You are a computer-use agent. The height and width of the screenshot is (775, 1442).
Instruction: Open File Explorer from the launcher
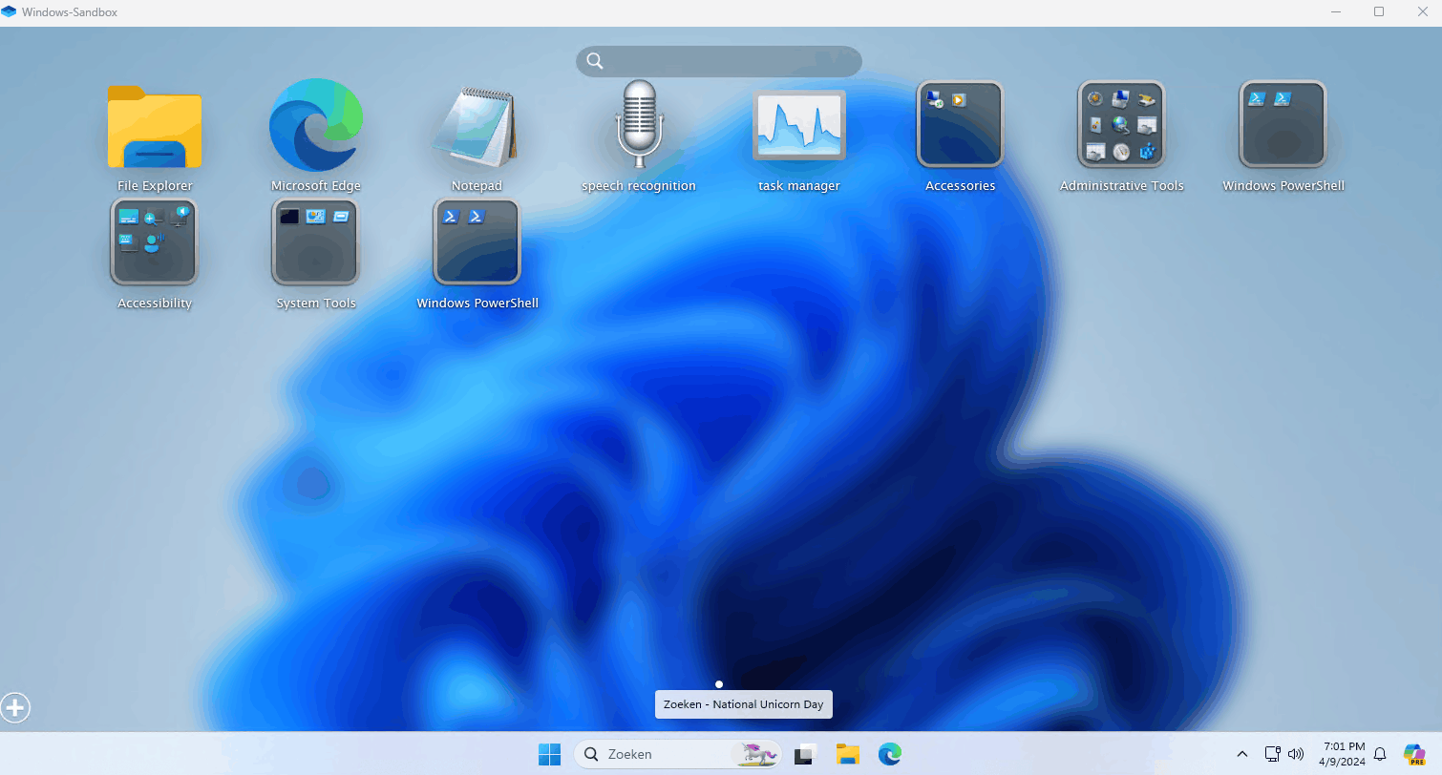(154, 125)
